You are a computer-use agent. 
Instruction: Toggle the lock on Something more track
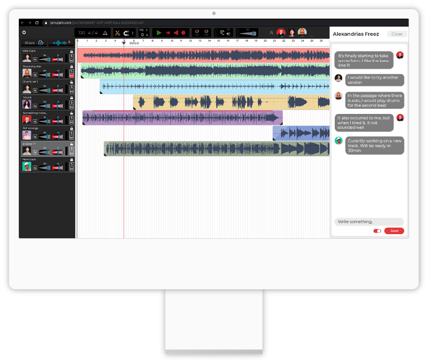point(72,113)
